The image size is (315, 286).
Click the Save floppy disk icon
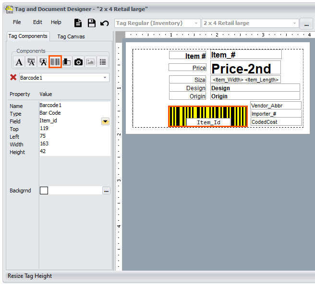(92, 23)
